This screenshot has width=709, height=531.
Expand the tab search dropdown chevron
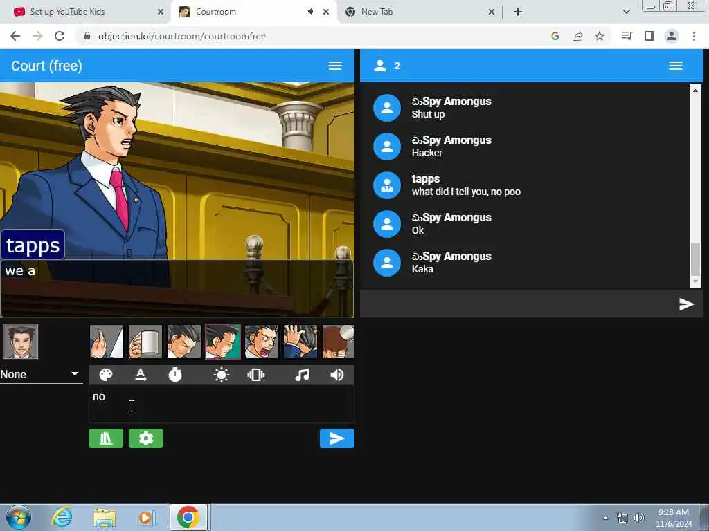pyautogui.click(x=626, y=12)
